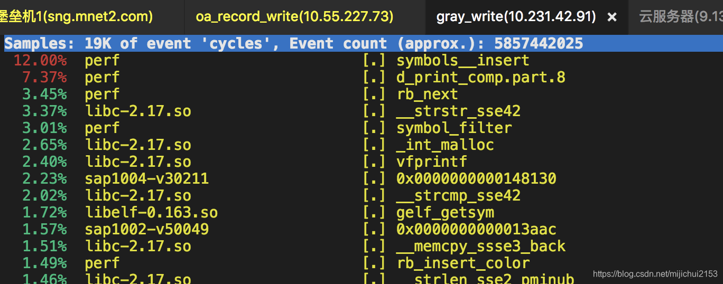This screenshot has height=284, width=723.
Task: Select the rb_next symbol
Action: pyautogui.click(x=427, y=94)
